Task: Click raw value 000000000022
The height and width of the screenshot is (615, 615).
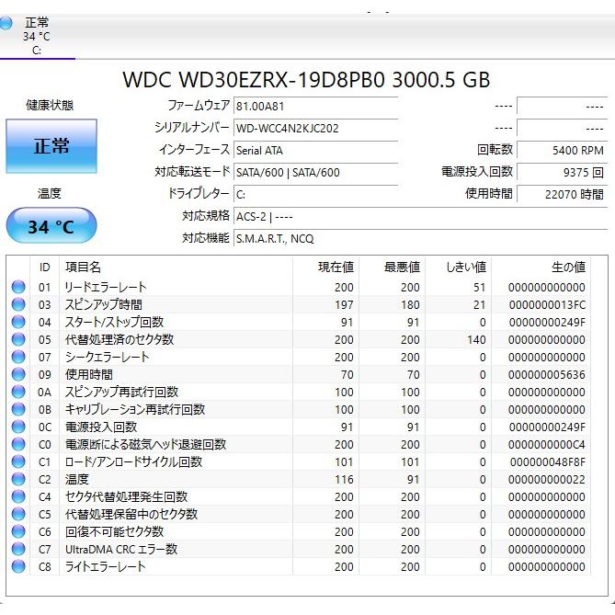Action: 547,479
